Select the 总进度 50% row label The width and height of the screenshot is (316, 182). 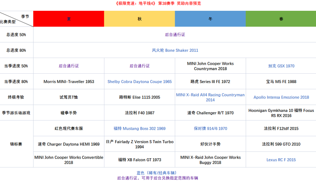pyautogui.click(x=16, y=35)
